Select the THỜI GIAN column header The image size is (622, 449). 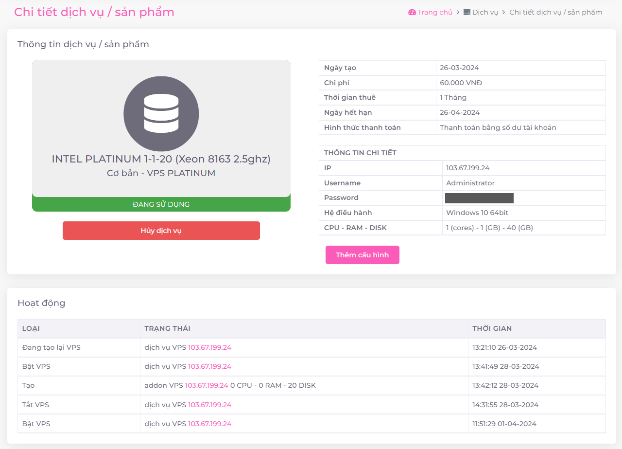coord(492,328)
